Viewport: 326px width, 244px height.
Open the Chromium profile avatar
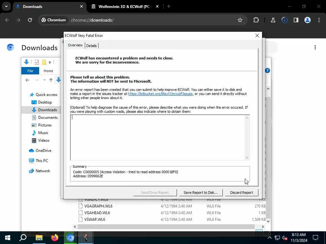307,20
